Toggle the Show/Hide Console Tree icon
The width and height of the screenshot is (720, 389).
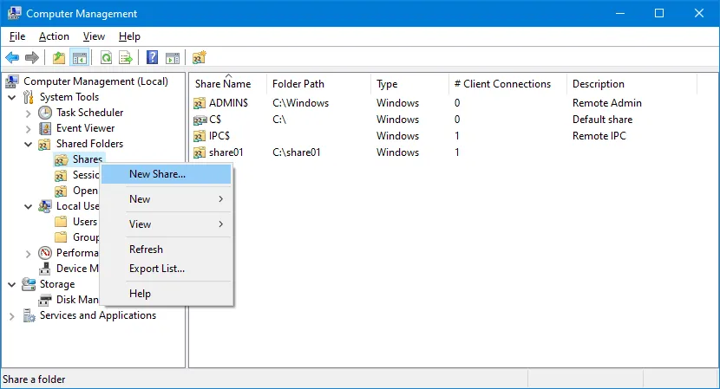pos(79,58)
